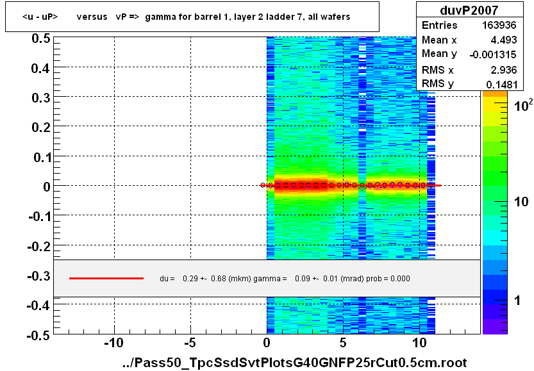Click the y-axis label 0.2
The image size is (534, 371).
[x=41, y=128]
